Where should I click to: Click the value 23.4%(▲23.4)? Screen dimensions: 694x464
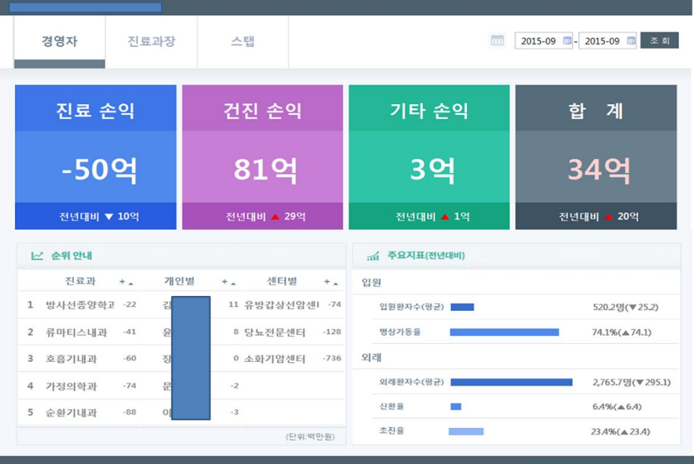[x=620, y=431]
